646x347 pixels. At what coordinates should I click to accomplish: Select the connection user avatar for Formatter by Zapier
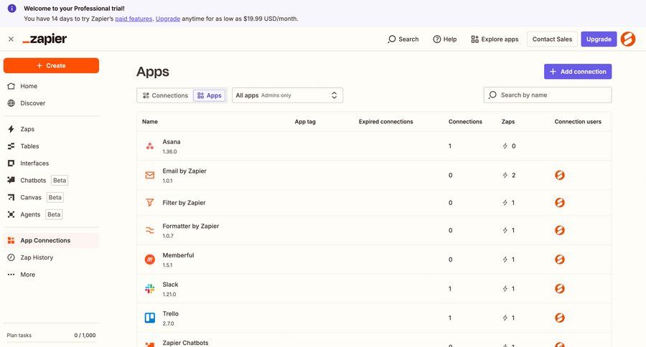(559, 230)
